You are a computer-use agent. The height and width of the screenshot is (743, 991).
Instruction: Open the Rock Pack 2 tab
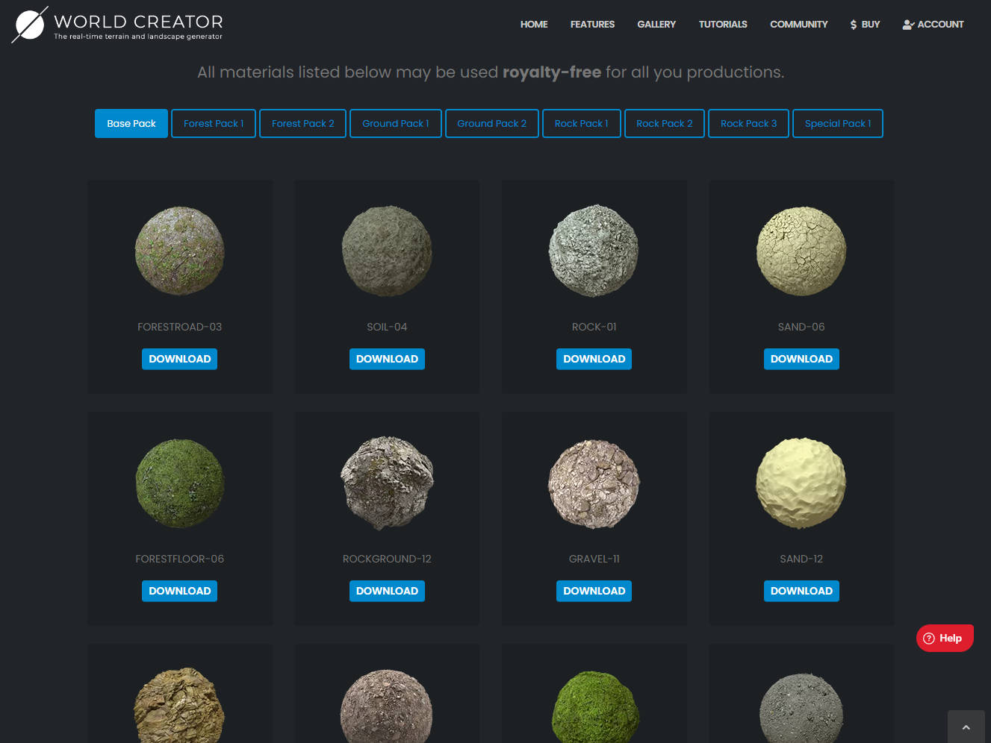tap(665, 124)
